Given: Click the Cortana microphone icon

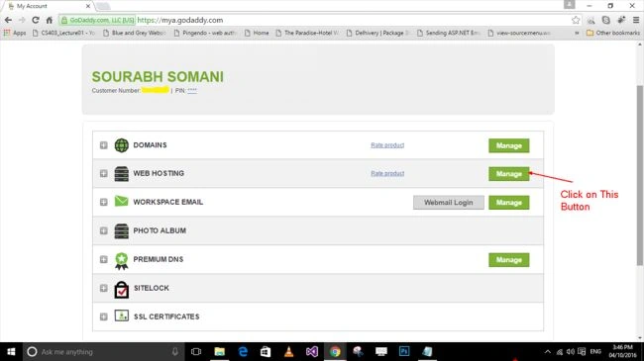Looking at the screenshot, I should (175, 351).
